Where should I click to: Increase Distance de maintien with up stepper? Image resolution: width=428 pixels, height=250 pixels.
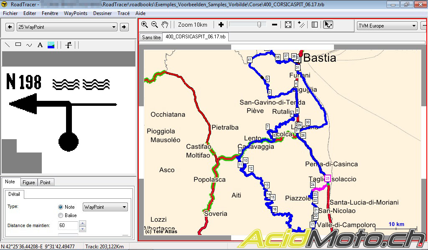coord(82,223)
